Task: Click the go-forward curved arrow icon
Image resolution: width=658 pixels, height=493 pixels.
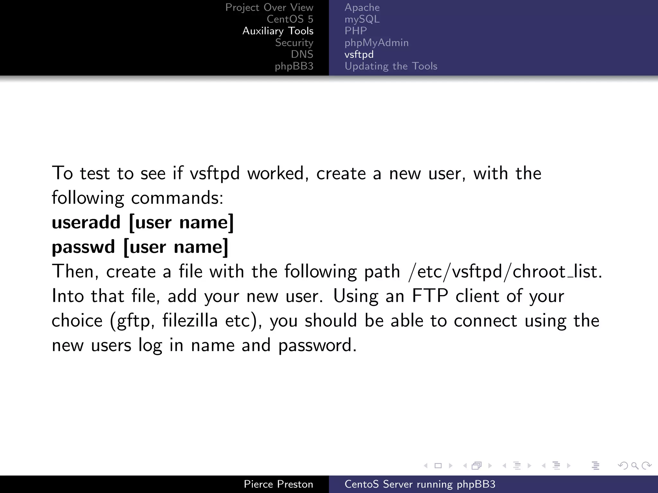Action: [x=646, y=465]
